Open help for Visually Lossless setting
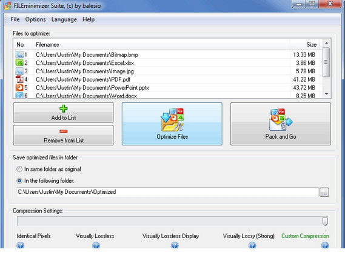 [x=96, y=245]
